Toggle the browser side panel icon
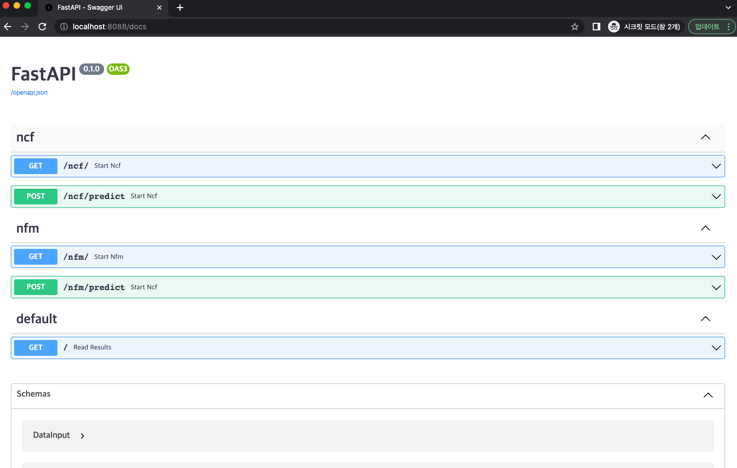 point(597,27)
